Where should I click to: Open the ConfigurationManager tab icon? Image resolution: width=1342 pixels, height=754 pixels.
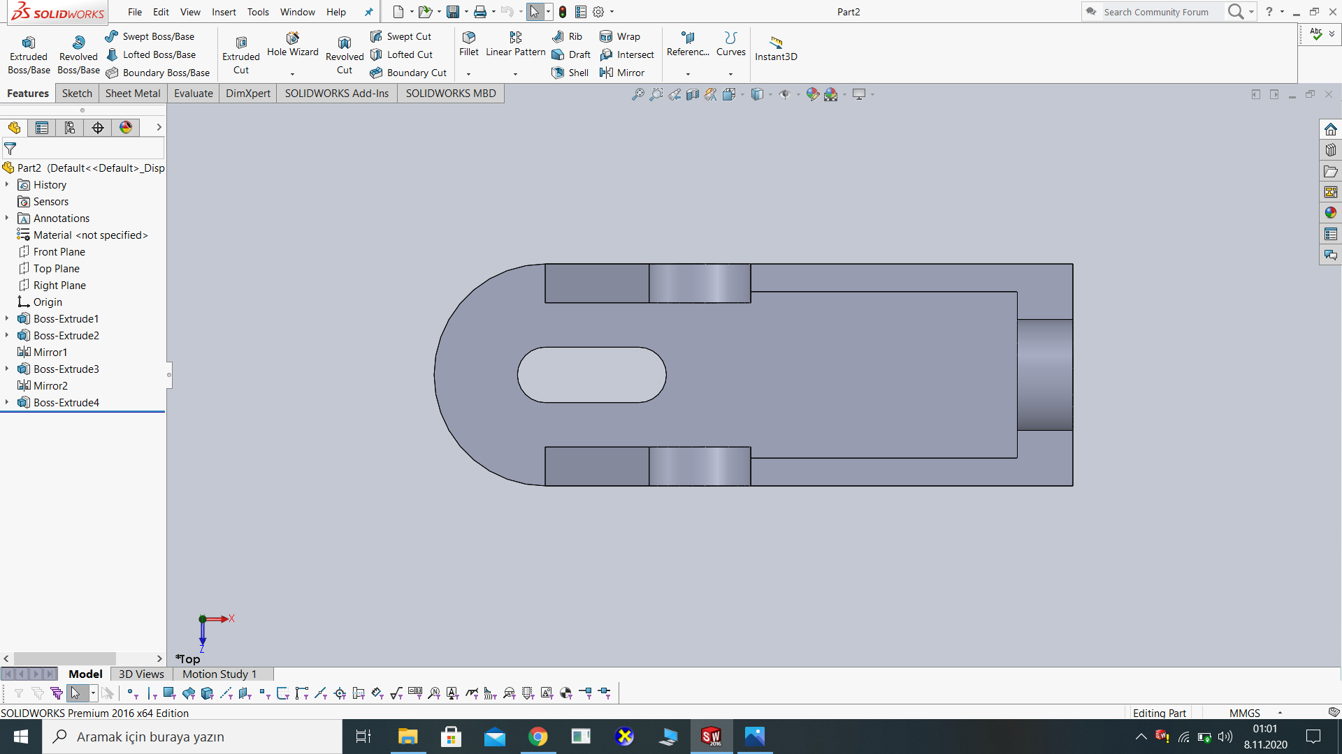69,128
